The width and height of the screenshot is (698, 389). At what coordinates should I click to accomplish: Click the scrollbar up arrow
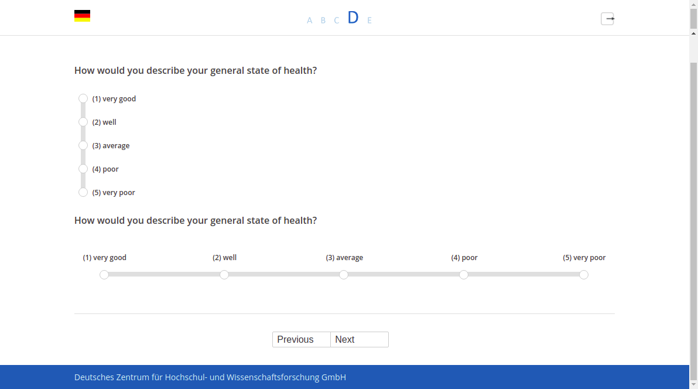click(693, 33)
